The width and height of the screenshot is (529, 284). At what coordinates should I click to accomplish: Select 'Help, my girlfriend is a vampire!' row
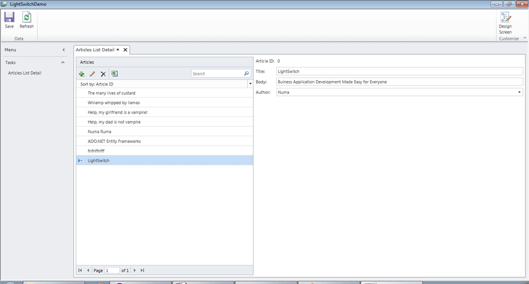(x=165, y=112)
